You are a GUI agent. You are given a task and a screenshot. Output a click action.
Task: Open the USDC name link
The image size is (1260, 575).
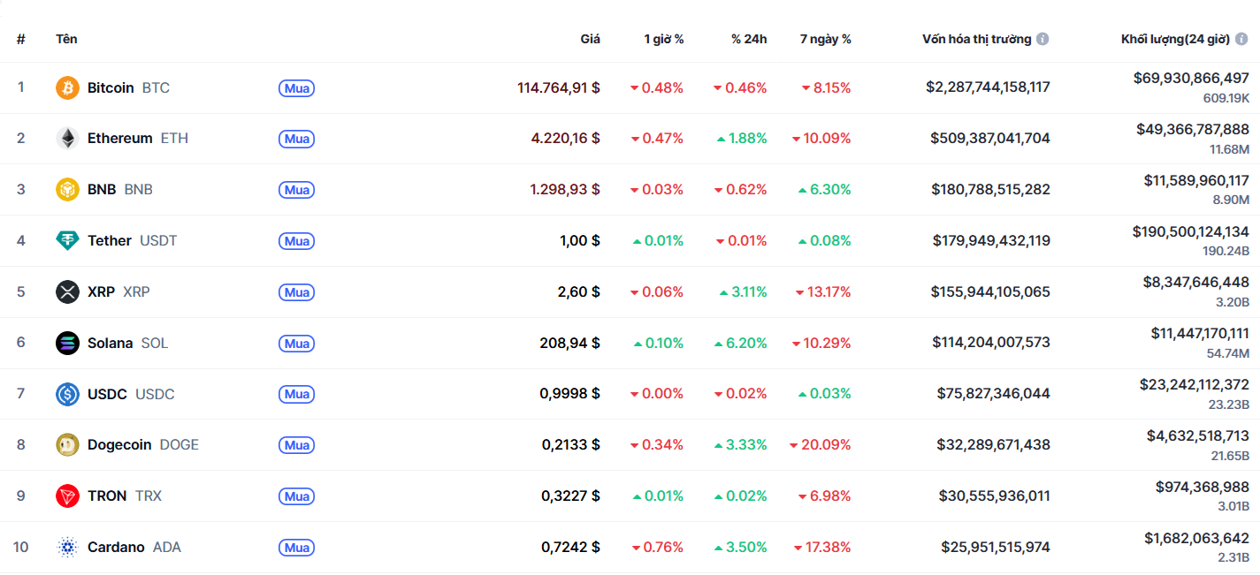point(131,394)
